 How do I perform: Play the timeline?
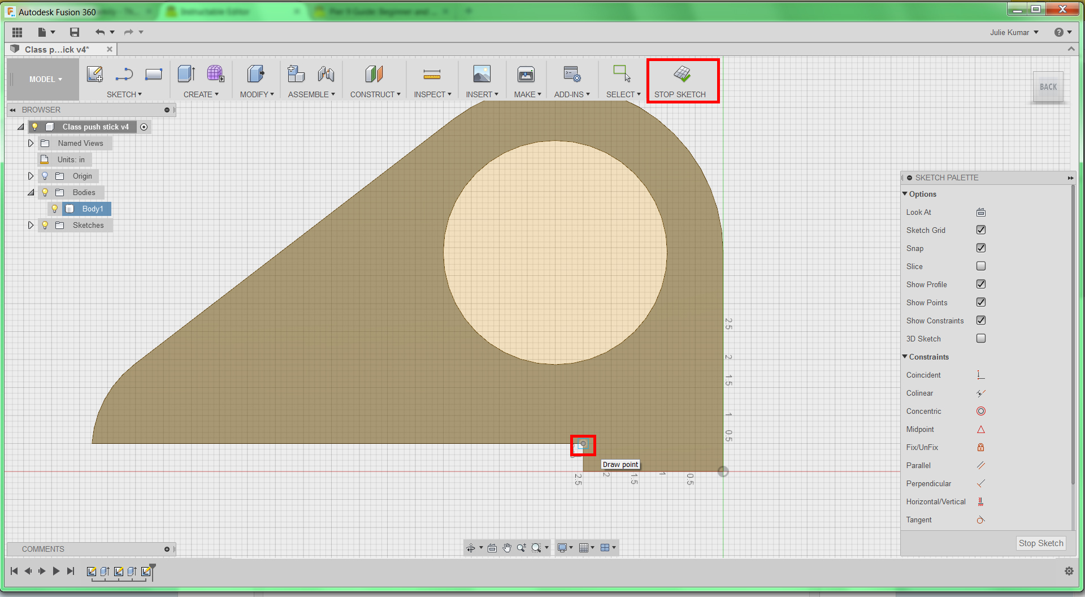click(56, 571)
